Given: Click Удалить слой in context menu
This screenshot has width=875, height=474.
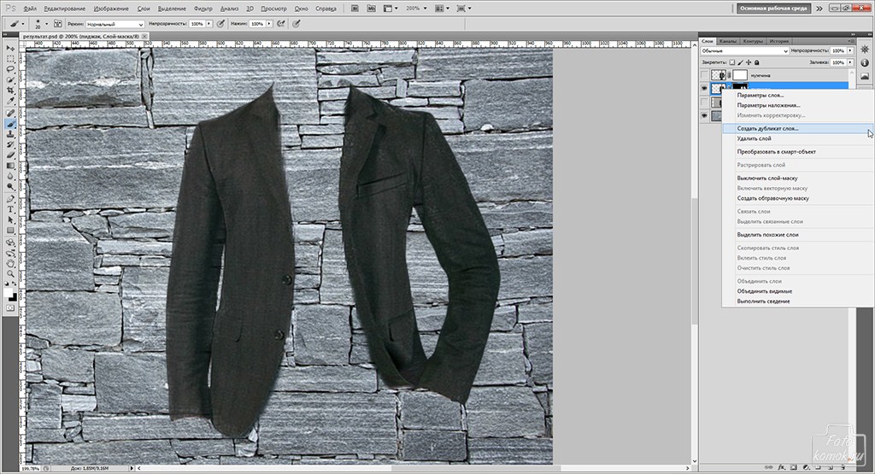Looking at the screenshot, I should tap(754, 138).
